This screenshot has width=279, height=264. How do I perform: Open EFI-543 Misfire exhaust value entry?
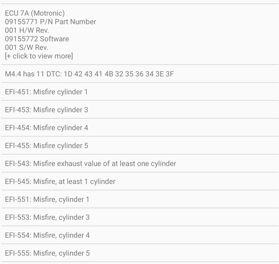(90, 163)
